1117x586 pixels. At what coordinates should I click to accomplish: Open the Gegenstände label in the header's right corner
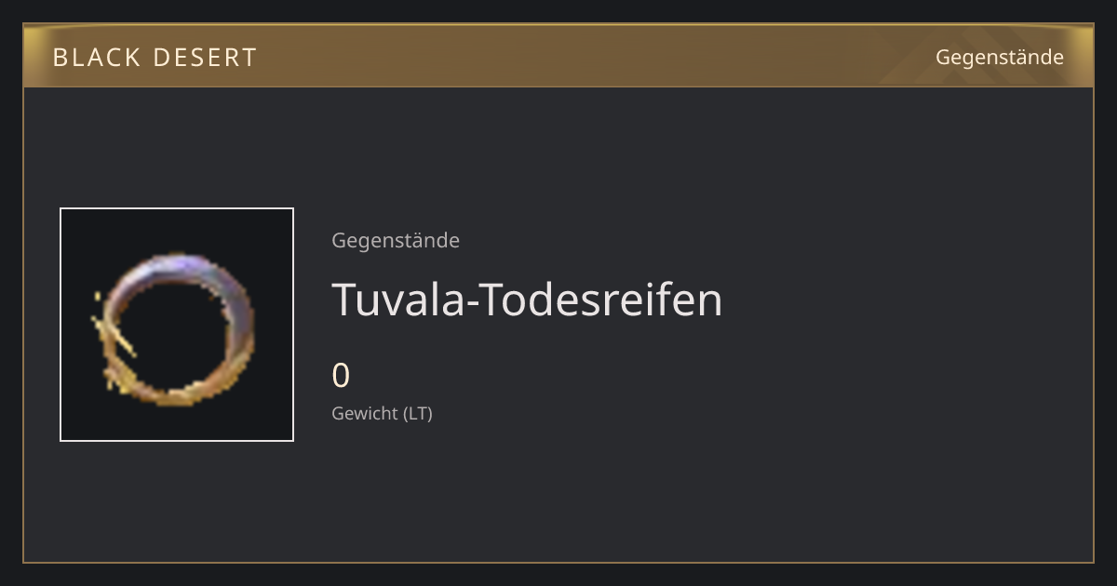coord(999,58)
